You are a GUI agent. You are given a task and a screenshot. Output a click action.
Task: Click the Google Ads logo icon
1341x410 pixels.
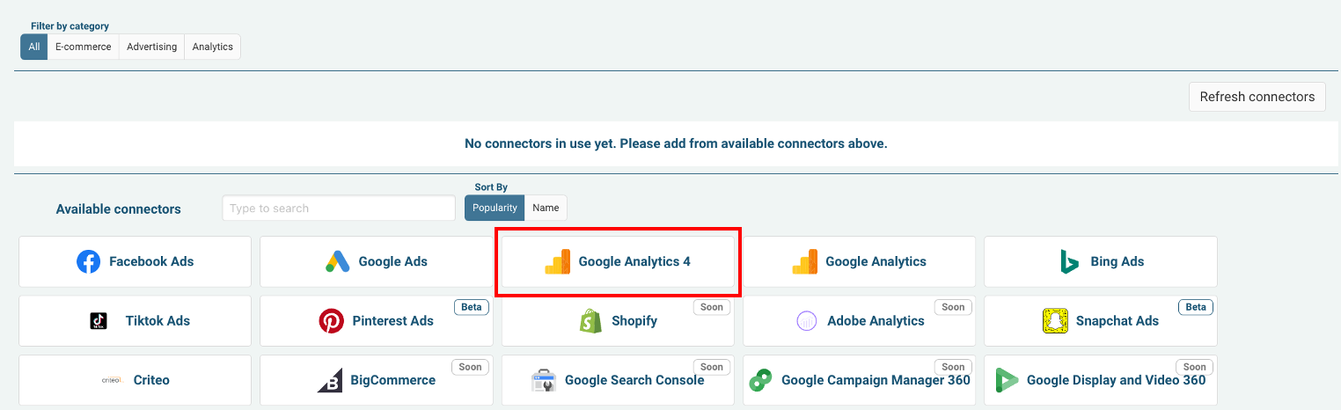click(338, 261)
